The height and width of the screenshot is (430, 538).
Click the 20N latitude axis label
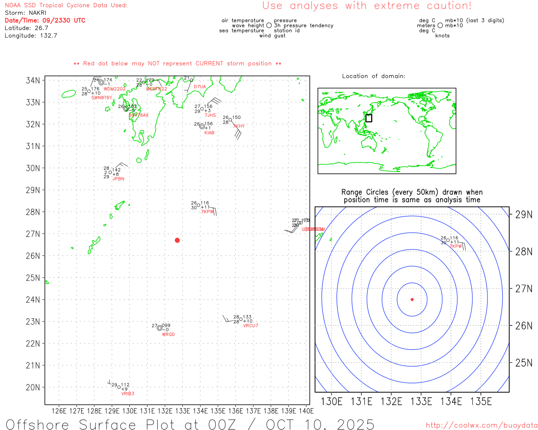33,387
